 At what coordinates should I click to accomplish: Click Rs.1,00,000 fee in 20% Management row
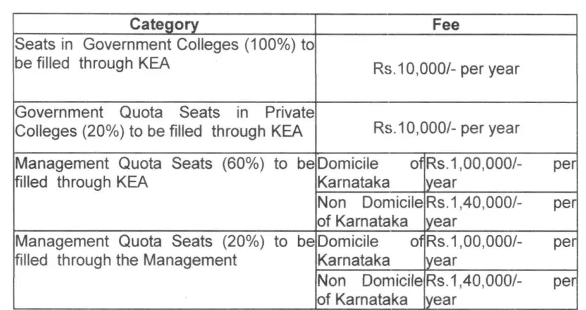(500, 250)
